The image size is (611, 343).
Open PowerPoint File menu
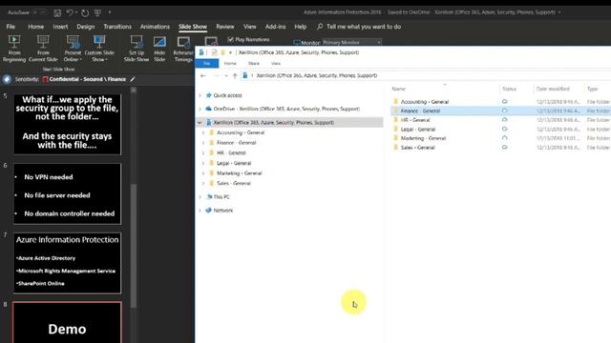[x=11, y=27]
